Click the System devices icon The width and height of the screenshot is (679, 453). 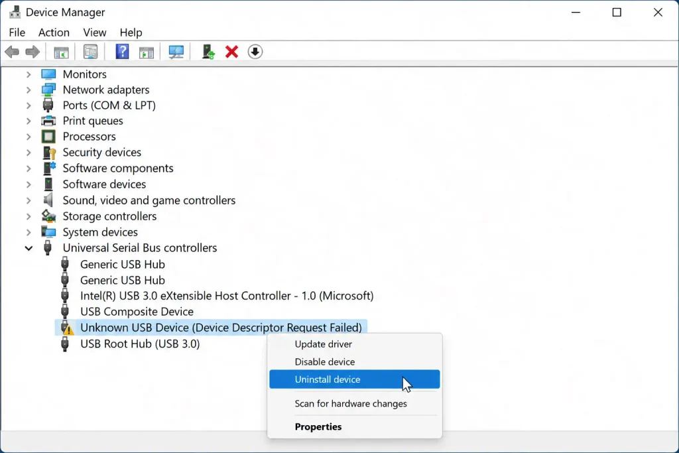(48, 232)
